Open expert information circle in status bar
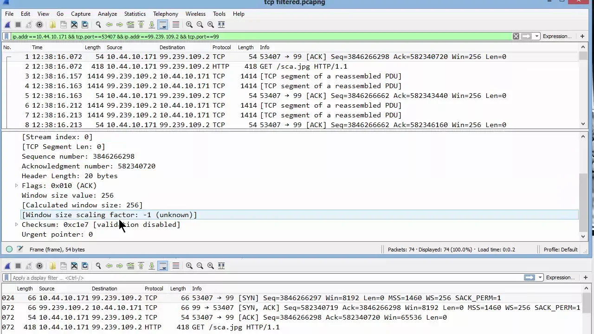The image size is (594, 334). [9, 250]
